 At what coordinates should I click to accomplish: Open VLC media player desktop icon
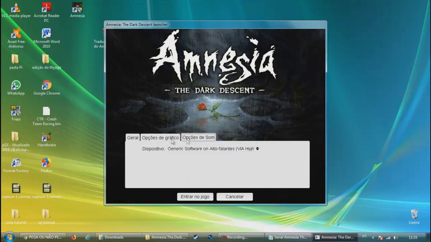16,10
